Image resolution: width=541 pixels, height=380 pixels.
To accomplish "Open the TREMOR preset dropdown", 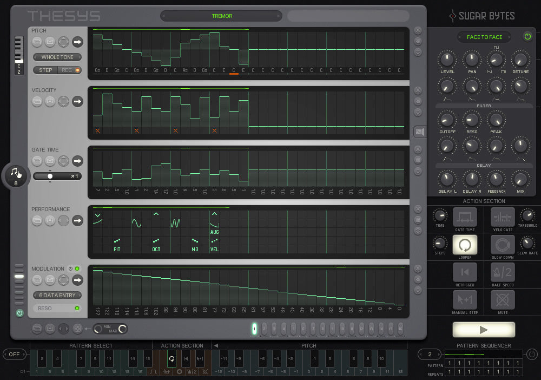I will pyautogui.click(x=222, y=16).
